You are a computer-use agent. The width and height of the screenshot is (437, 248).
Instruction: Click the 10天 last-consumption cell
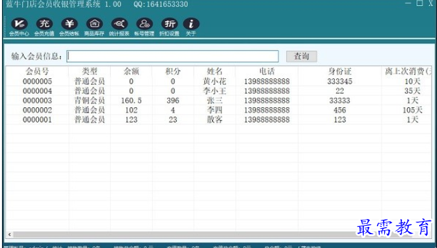click(x=413, y=82)
